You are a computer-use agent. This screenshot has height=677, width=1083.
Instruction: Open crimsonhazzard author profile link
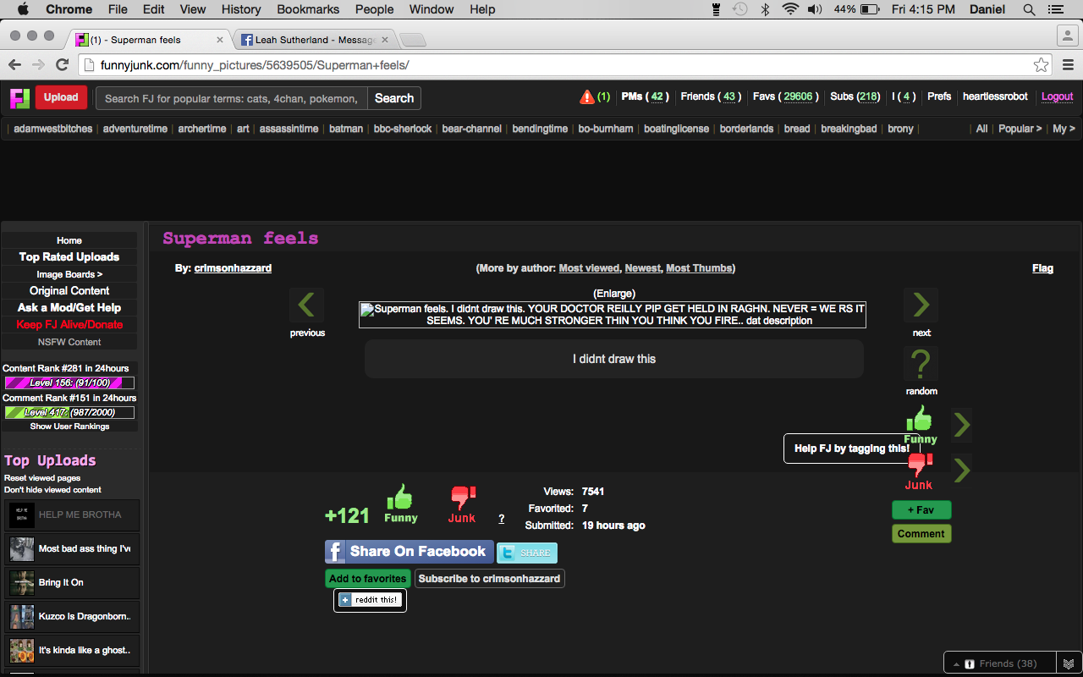233,268
